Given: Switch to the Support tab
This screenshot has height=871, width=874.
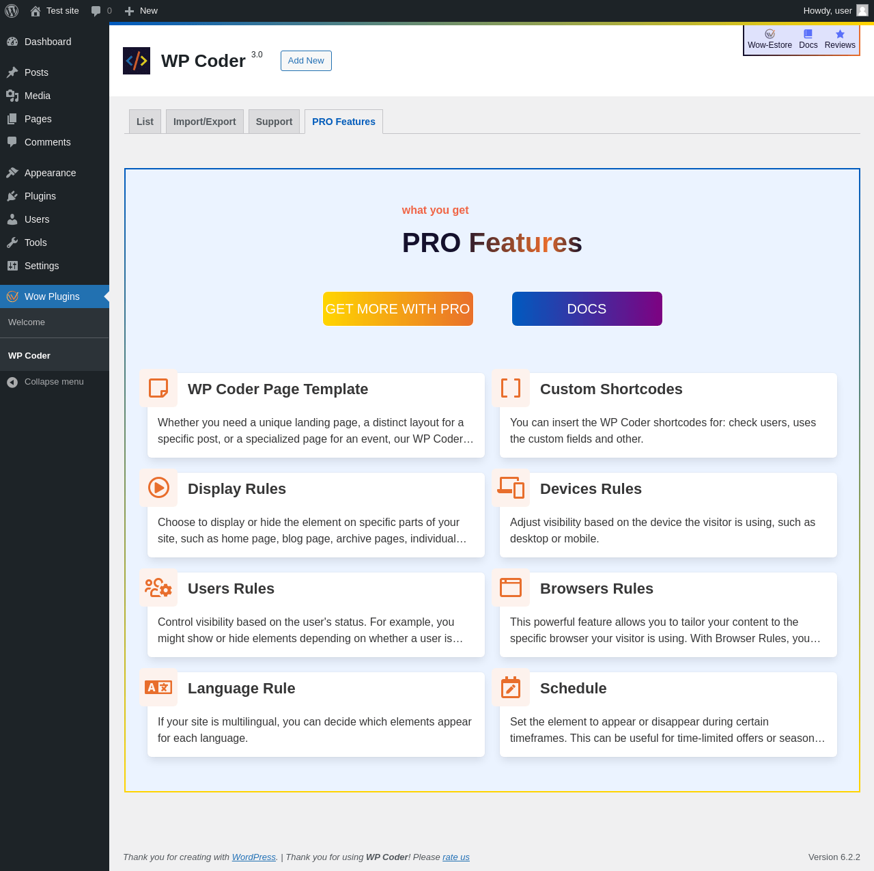Looking at the screenshot, I should click(274, 122).
